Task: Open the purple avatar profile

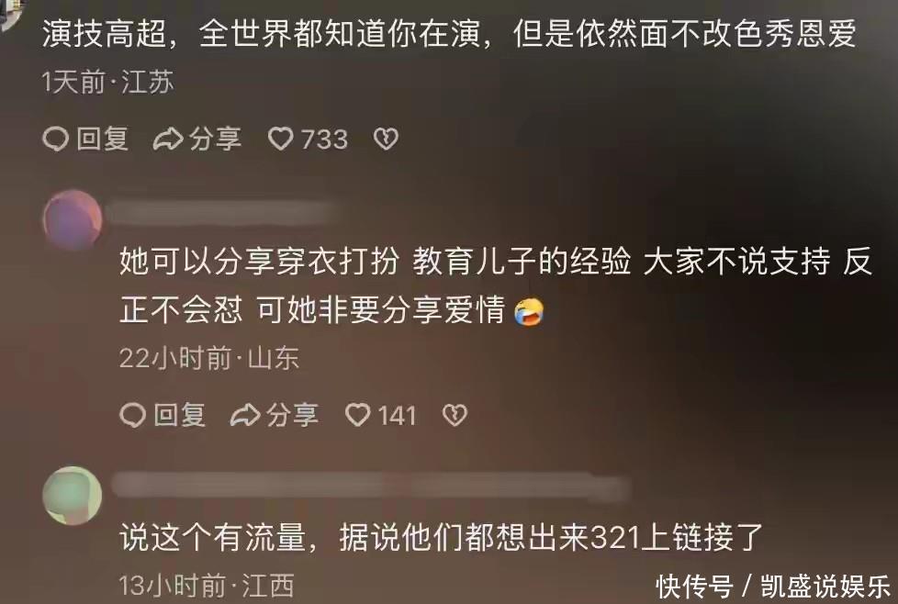Action: pyautogui.click(x=73, y=219)
